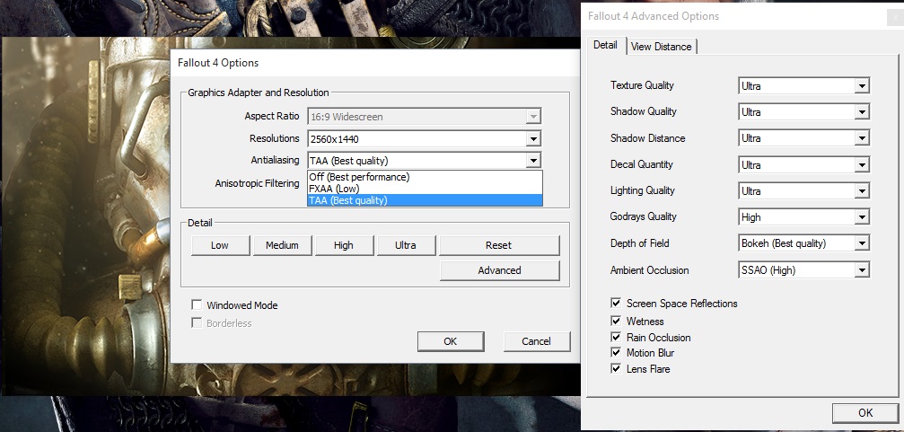Screen dimensions: 904x432
Task: Open the Godrays Quality dropdown
Action: [x=803, y=216]
